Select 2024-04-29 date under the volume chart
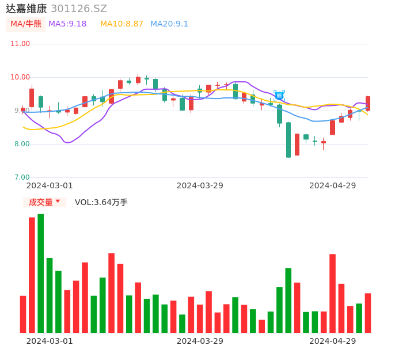 (333, 341)
